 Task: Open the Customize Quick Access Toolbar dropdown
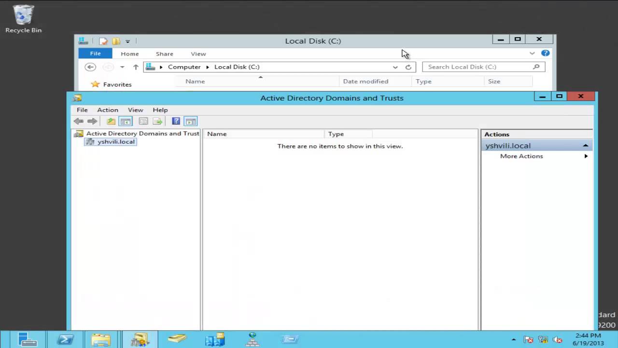[127, 42]
